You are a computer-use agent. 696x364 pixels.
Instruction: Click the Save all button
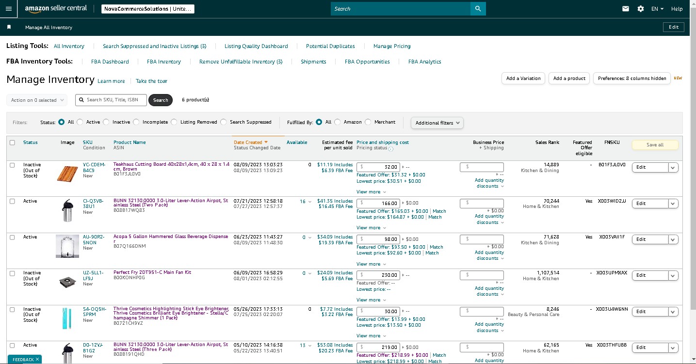coord(655,145)
